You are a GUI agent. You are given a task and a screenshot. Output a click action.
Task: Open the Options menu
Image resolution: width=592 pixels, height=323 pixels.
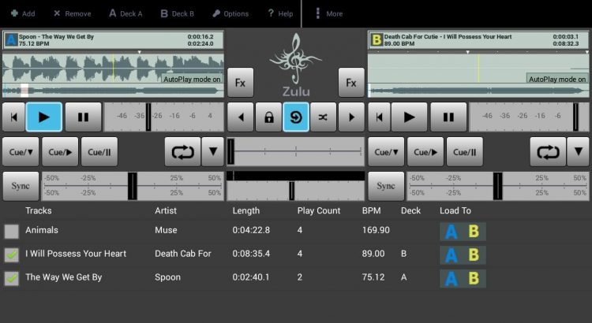[230, 13]
